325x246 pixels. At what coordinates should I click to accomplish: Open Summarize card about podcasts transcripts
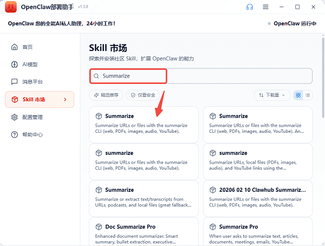pyautogui.click(x=144, y=198)
